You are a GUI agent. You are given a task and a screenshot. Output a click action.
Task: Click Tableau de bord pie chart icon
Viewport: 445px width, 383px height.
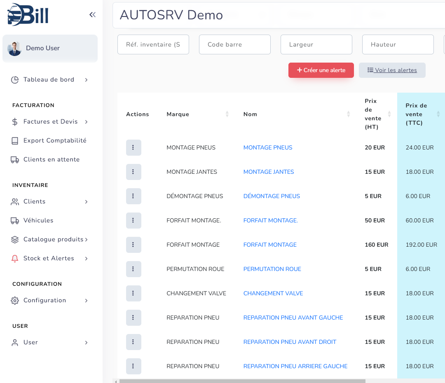click(x=15, y=80)
